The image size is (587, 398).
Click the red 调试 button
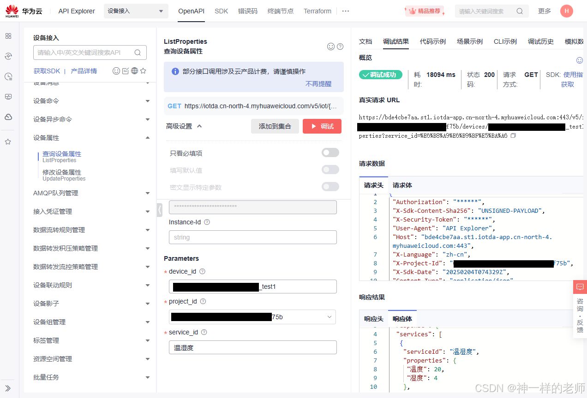(x=322, y=126)
